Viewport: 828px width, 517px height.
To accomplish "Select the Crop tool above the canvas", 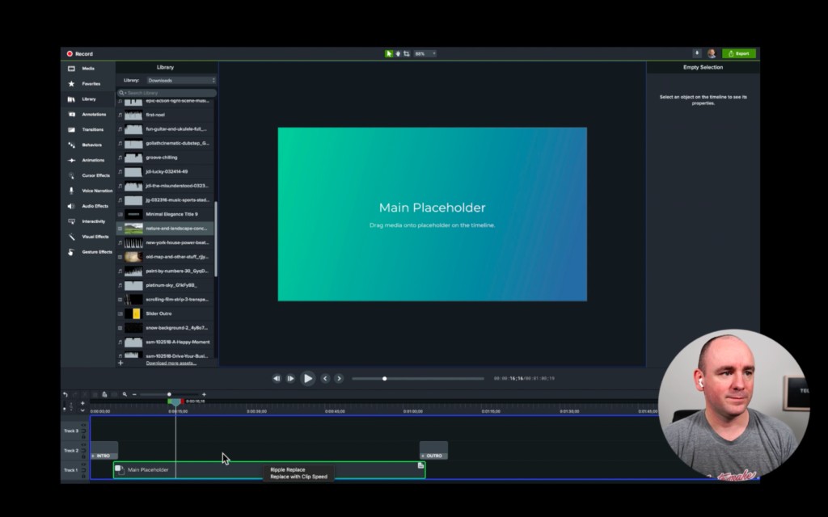I will (x=407, y=53).
